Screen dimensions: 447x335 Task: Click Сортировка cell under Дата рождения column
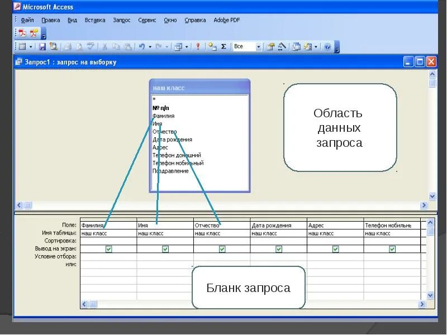279,241
